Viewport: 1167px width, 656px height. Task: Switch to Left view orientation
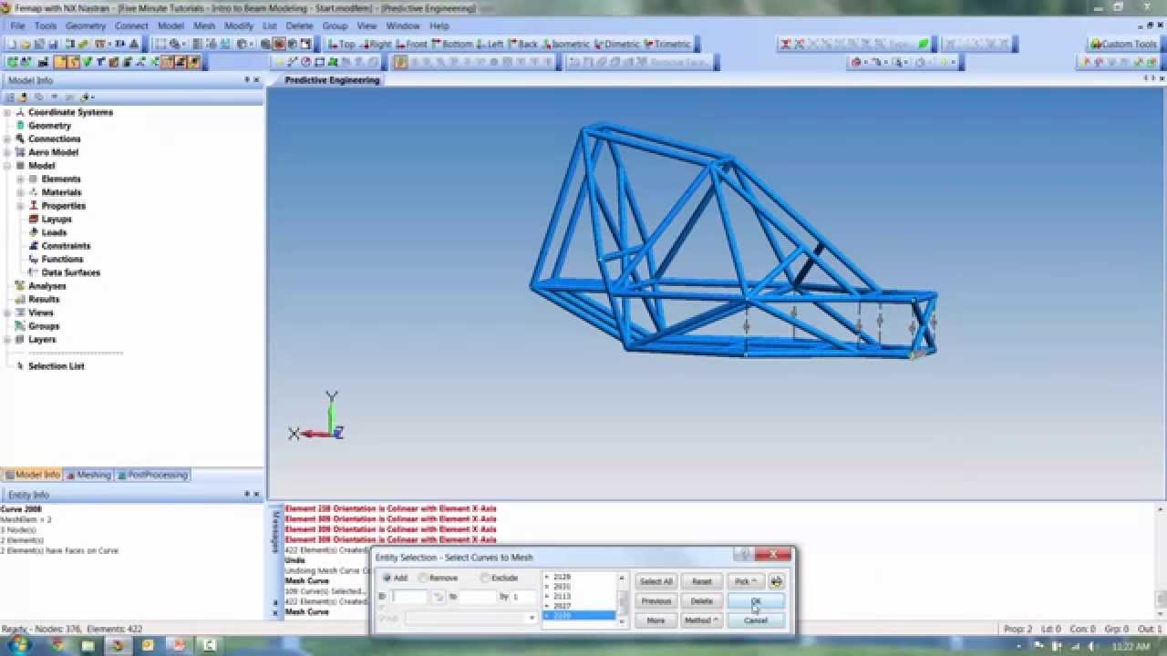click(491, 44)
